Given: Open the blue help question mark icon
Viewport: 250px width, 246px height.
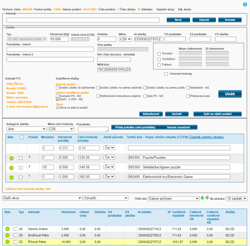Looking at the screenshot, I should point(245,4).
